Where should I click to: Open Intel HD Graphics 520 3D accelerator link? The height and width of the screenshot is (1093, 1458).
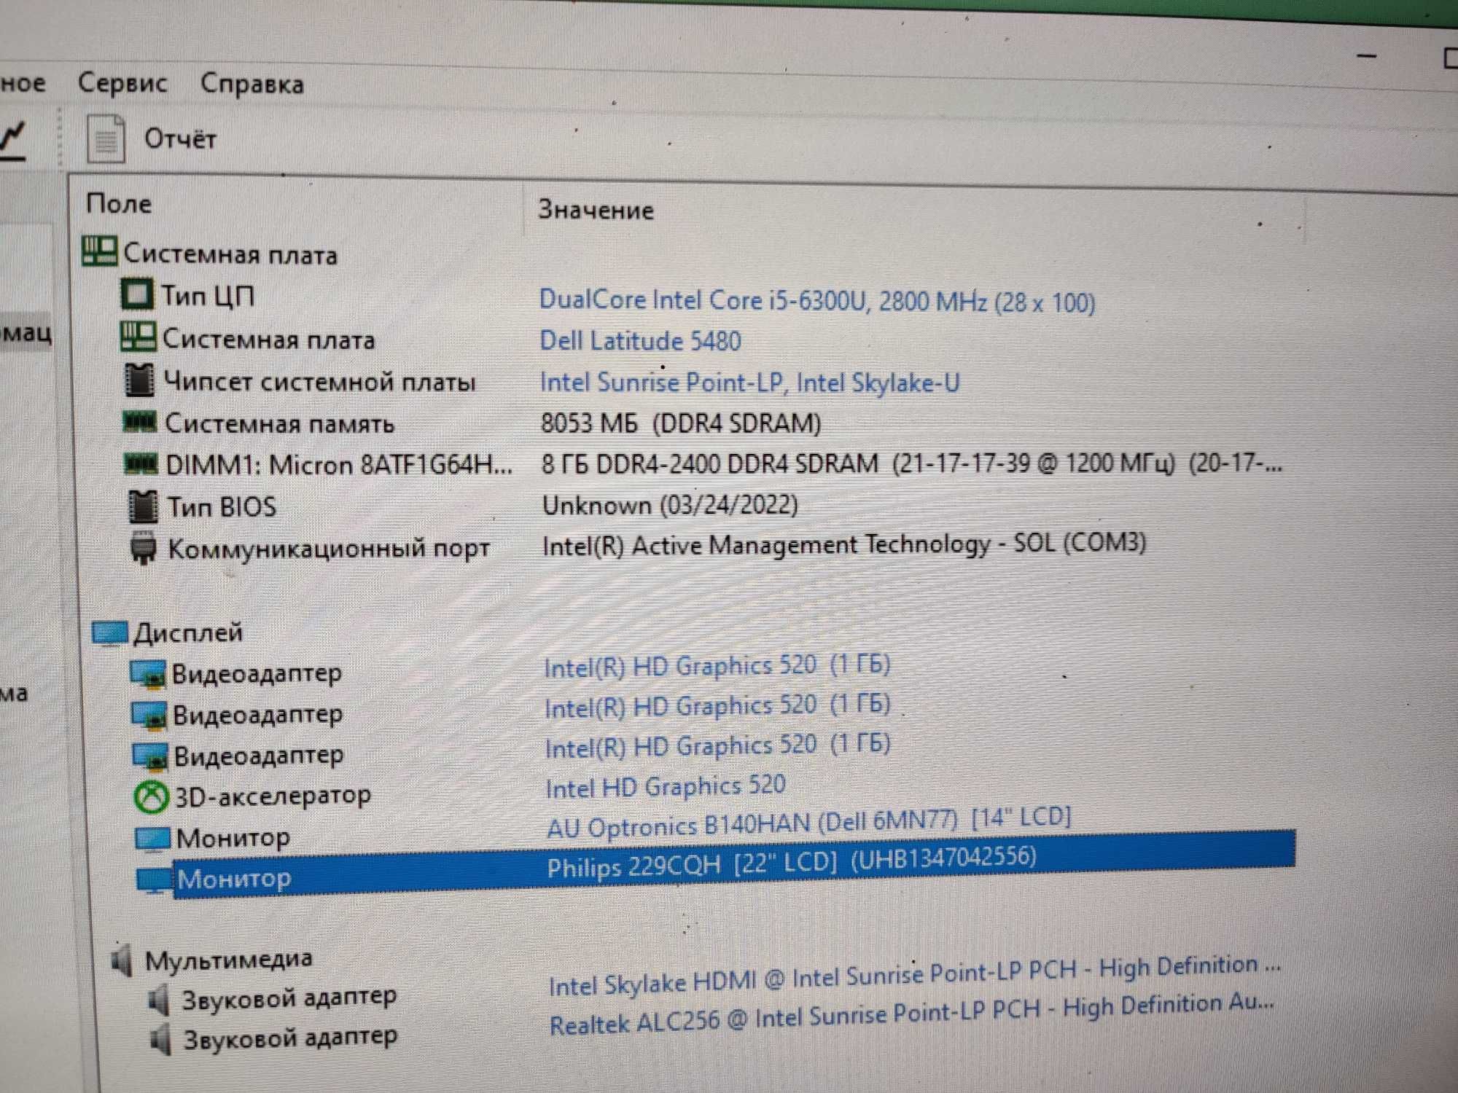tap(666, 787)
